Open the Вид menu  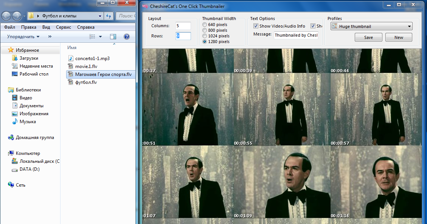46,27
